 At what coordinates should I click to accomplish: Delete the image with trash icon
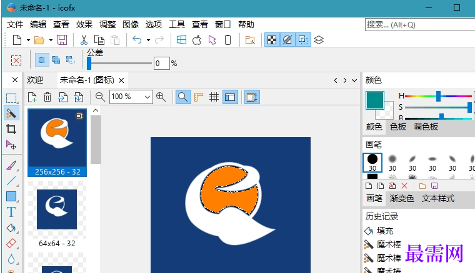click(47, 97)
